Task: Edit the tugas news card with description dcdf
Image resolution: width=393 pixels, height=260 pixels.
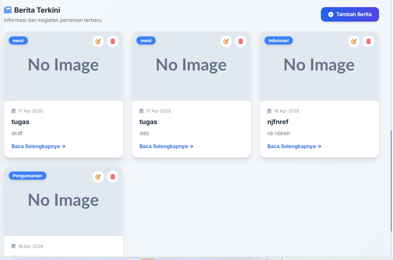Action: coord(98,41)
